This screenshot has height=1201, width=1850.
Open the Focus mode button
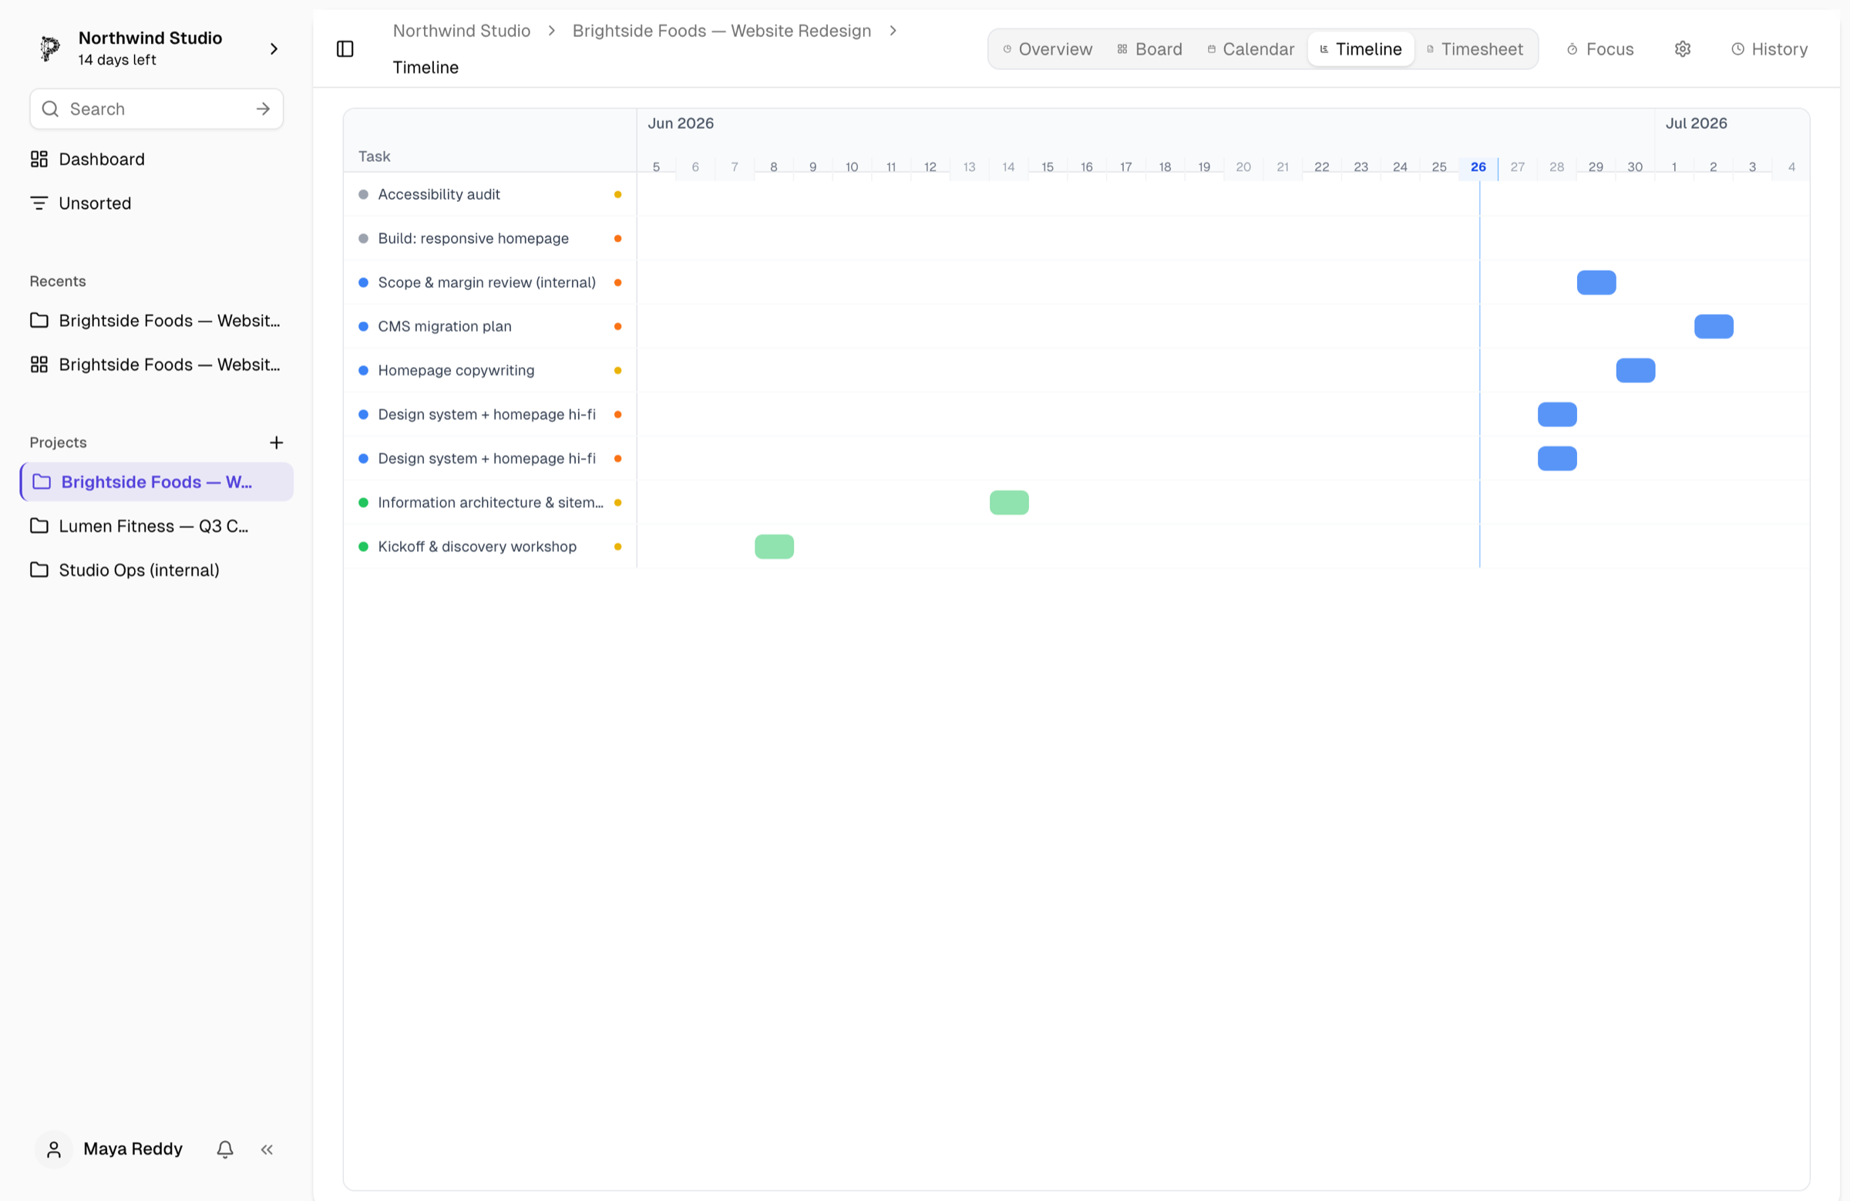(1599, 49)
